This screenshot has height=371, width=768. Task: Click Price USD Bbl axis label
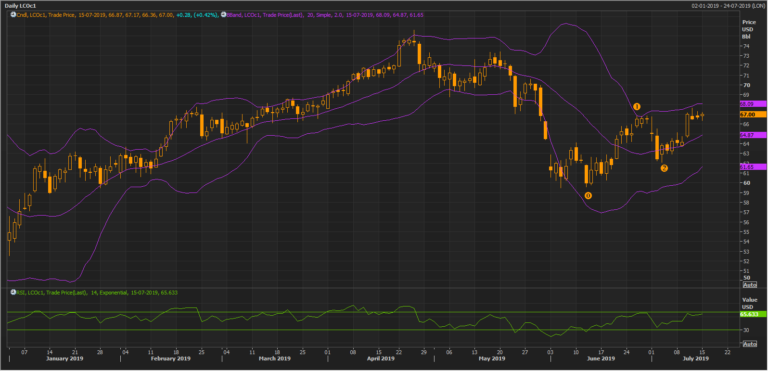click(x=749, y=29)
